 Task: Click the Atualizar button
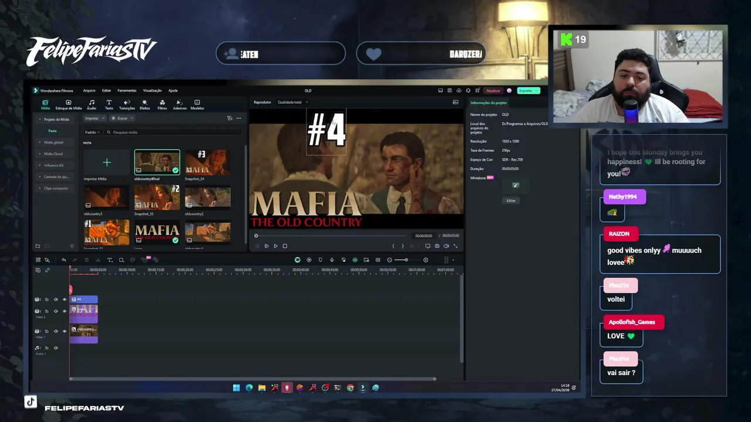(x=493, y=90)
